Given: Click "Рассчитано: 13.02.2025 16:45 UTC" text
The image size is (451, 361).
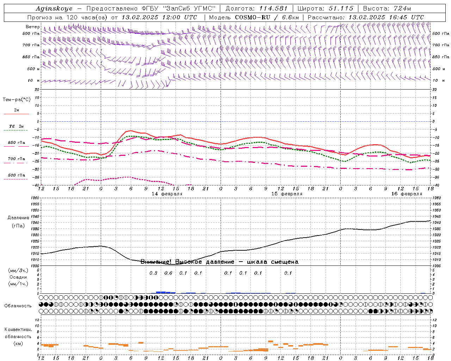Looking at the screenshot, I should pos(366,17).
